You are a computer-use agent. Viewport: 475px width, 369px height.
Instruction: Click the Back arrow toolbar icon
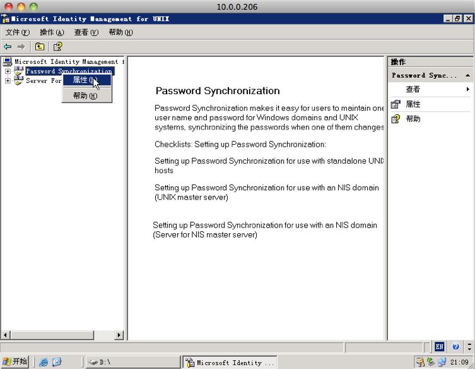pos(8,47)
